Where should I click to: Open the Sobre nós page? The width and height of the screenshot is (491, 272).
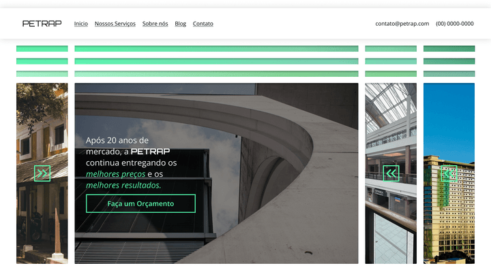[155, 24]
